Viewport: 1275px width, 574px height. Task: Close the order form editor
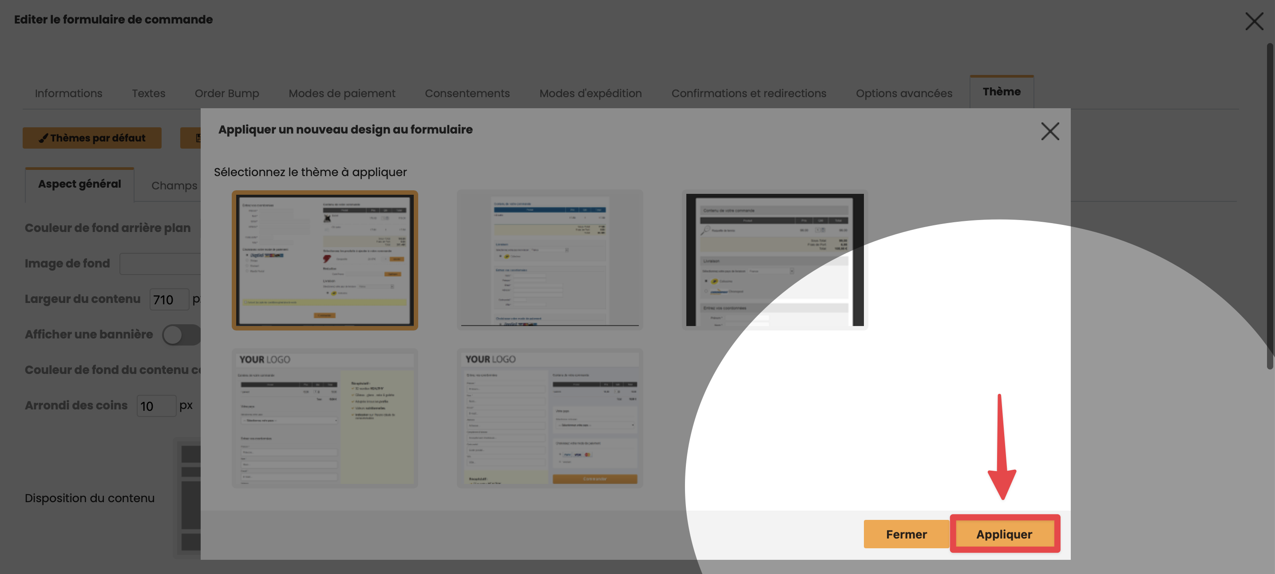[x=1254, y=21]
